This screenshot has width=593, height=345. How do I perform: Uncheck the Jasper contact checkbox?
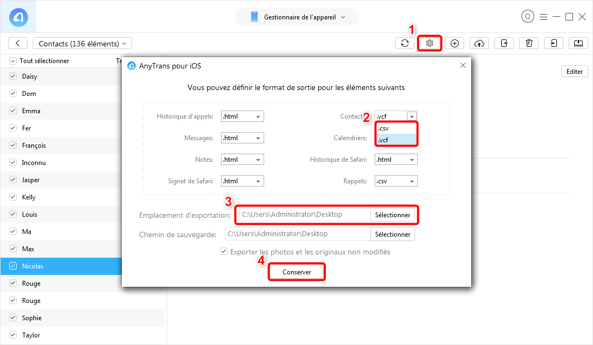pyautogui.click(x=13, y=180)
